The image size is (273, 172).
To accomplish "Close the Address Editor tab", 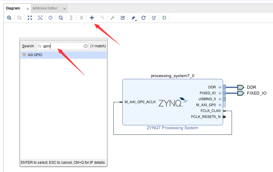I will tap(65, 9).
